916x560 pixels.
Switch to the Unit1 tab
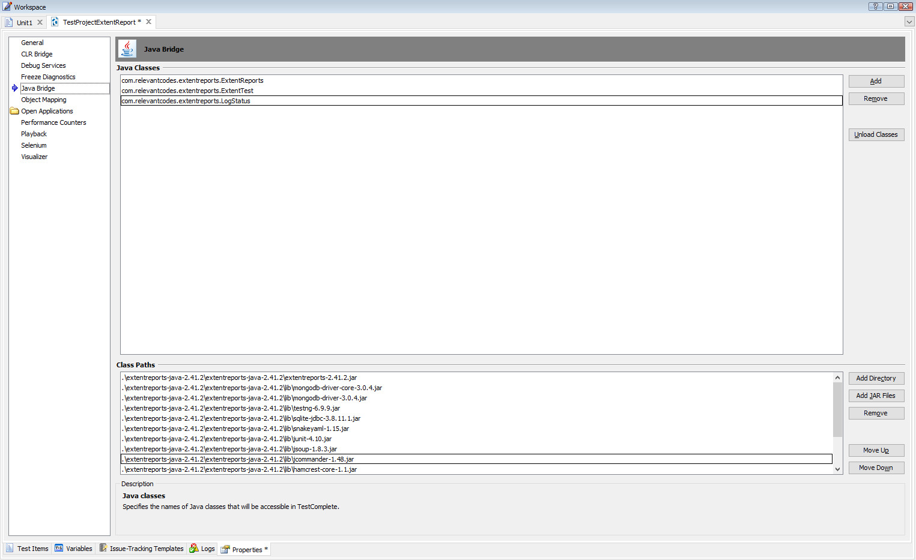(25, 22)
